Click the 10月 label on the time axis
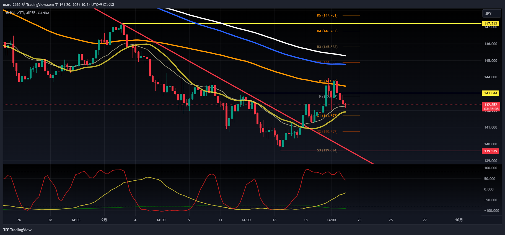The image size is (505, 235). [459, 220]
